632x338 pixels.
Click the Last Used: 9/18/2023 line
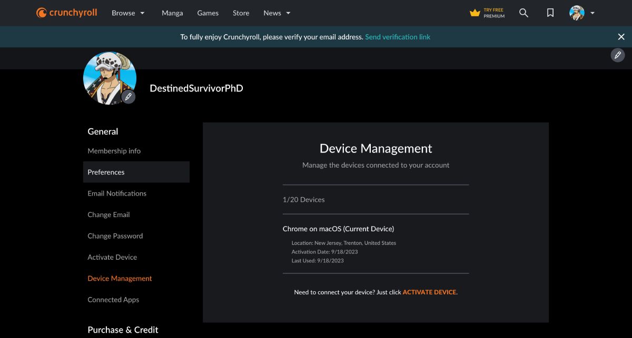[x=318, y=261]
